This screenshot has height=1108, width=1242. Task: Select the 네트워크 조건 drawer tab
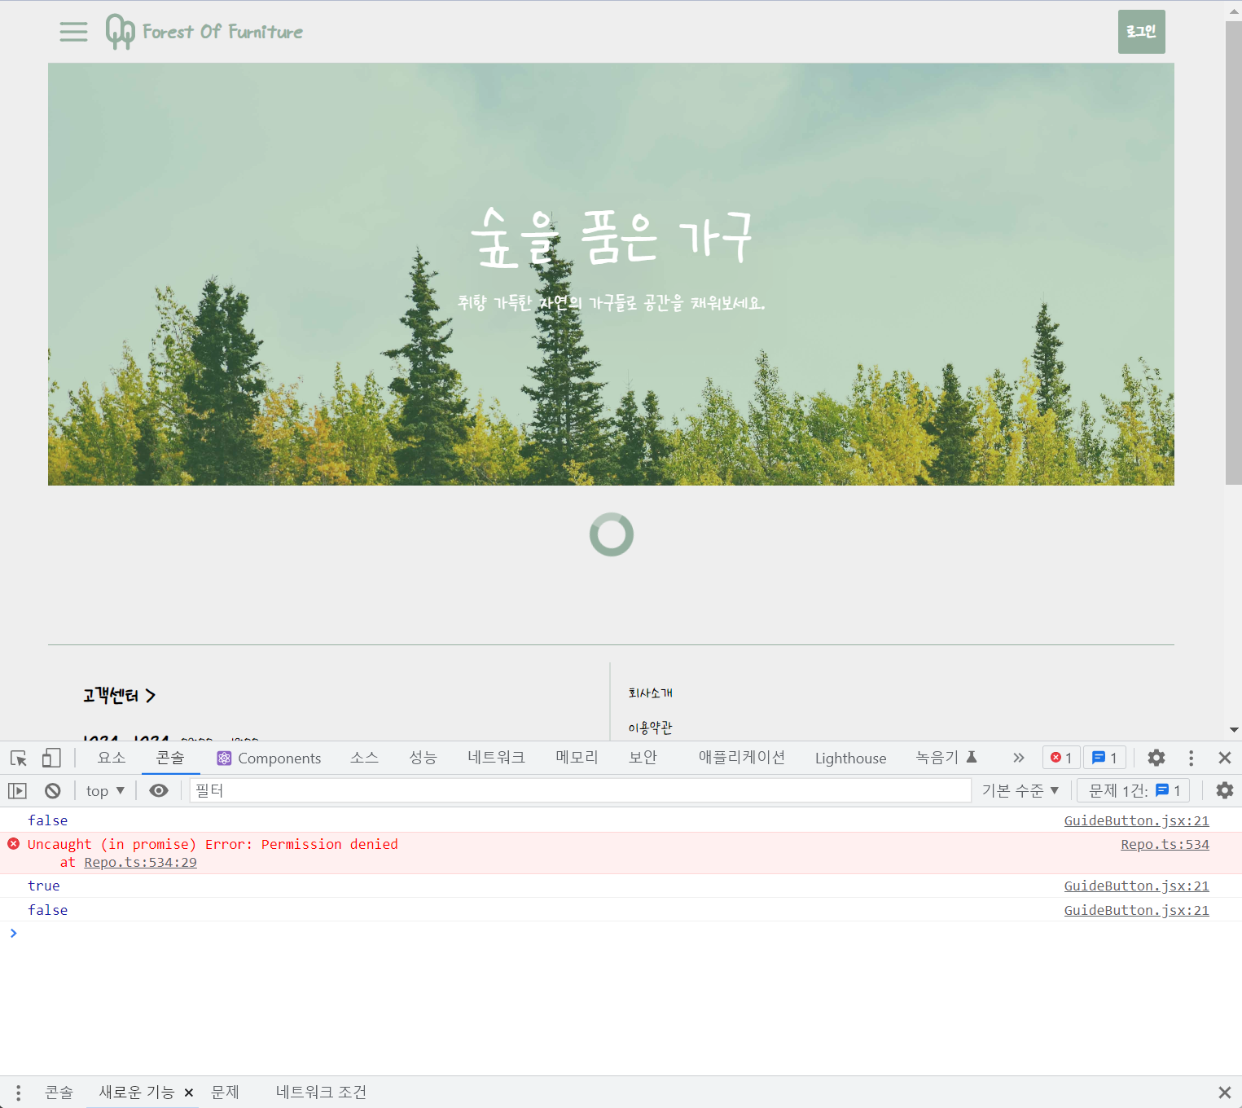(321, 1093)
